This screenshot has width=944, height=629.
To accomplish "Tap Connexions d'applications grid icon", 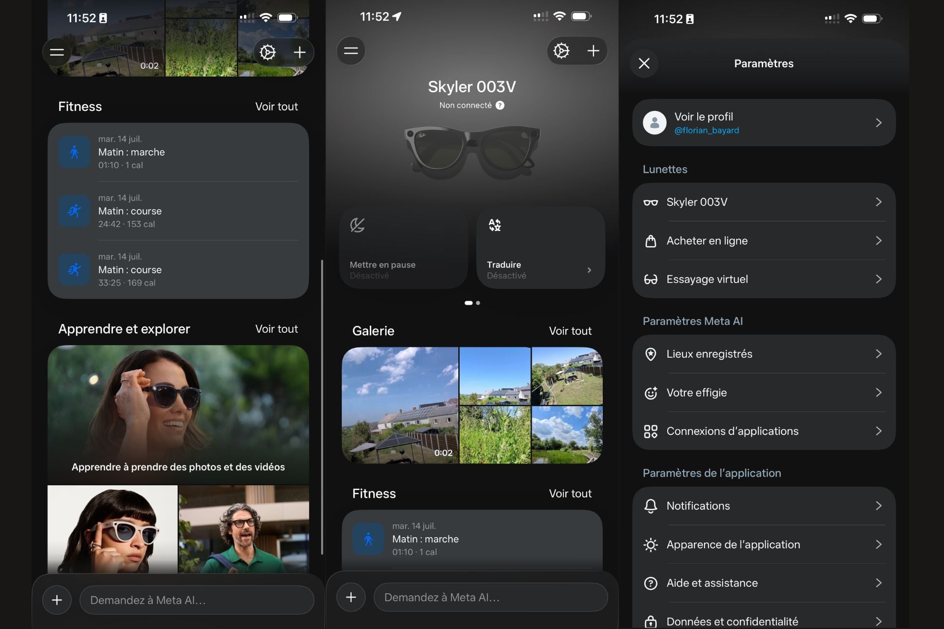I will point(650,431).
